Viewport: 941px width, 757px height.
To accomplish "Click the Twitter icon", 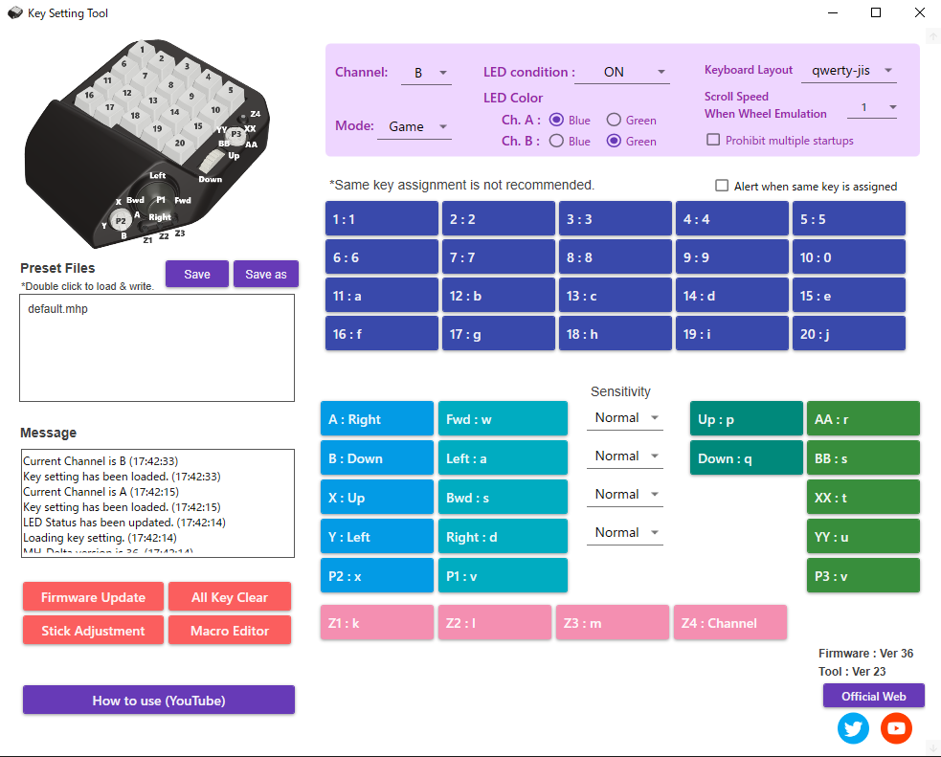I will point(853,728).
